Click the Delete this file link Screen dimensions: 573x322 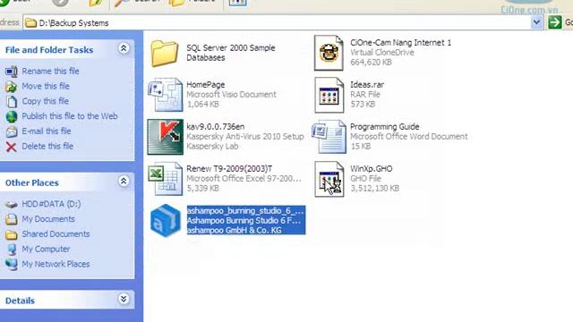coord(47,146)
